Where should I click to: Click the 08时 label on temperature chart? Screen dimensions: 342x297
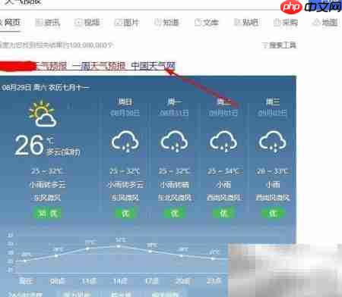click(57, 281)
